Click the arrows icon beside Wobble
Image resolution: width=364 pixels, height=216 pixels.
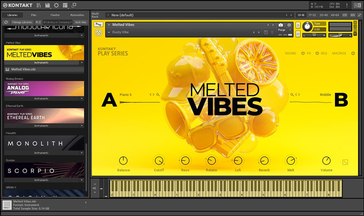[x=297, y=95]
